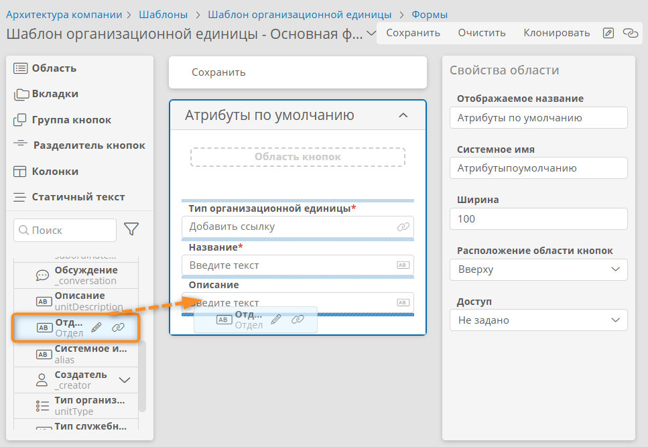Click the filter funnel icon beside search

tap(131, 229)
